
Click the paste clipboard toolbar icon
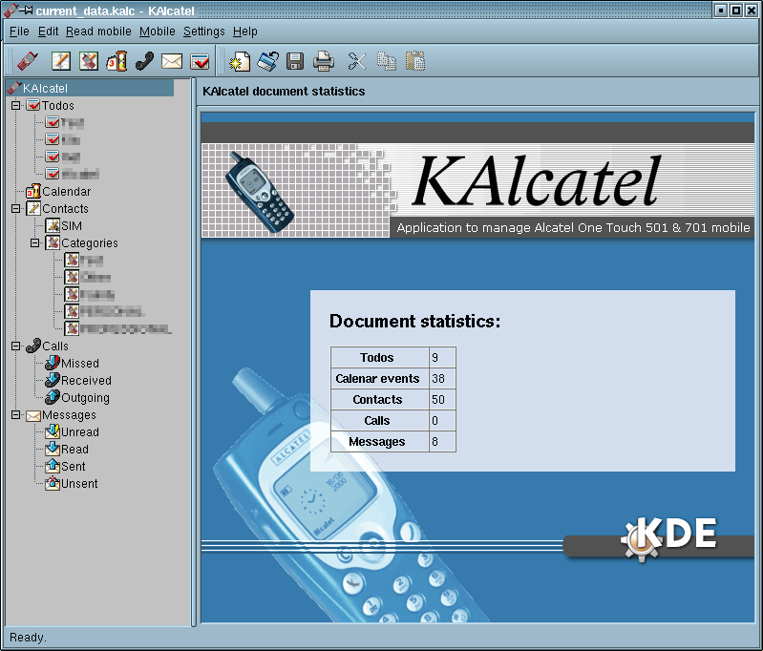415,61
